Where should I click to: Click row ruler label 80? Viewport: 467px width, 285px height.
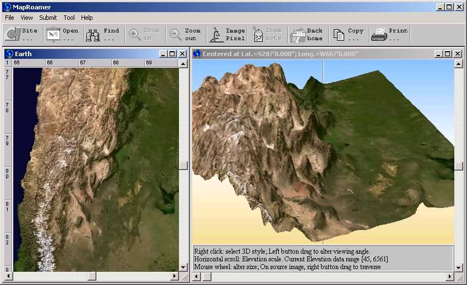pos(7,173)
